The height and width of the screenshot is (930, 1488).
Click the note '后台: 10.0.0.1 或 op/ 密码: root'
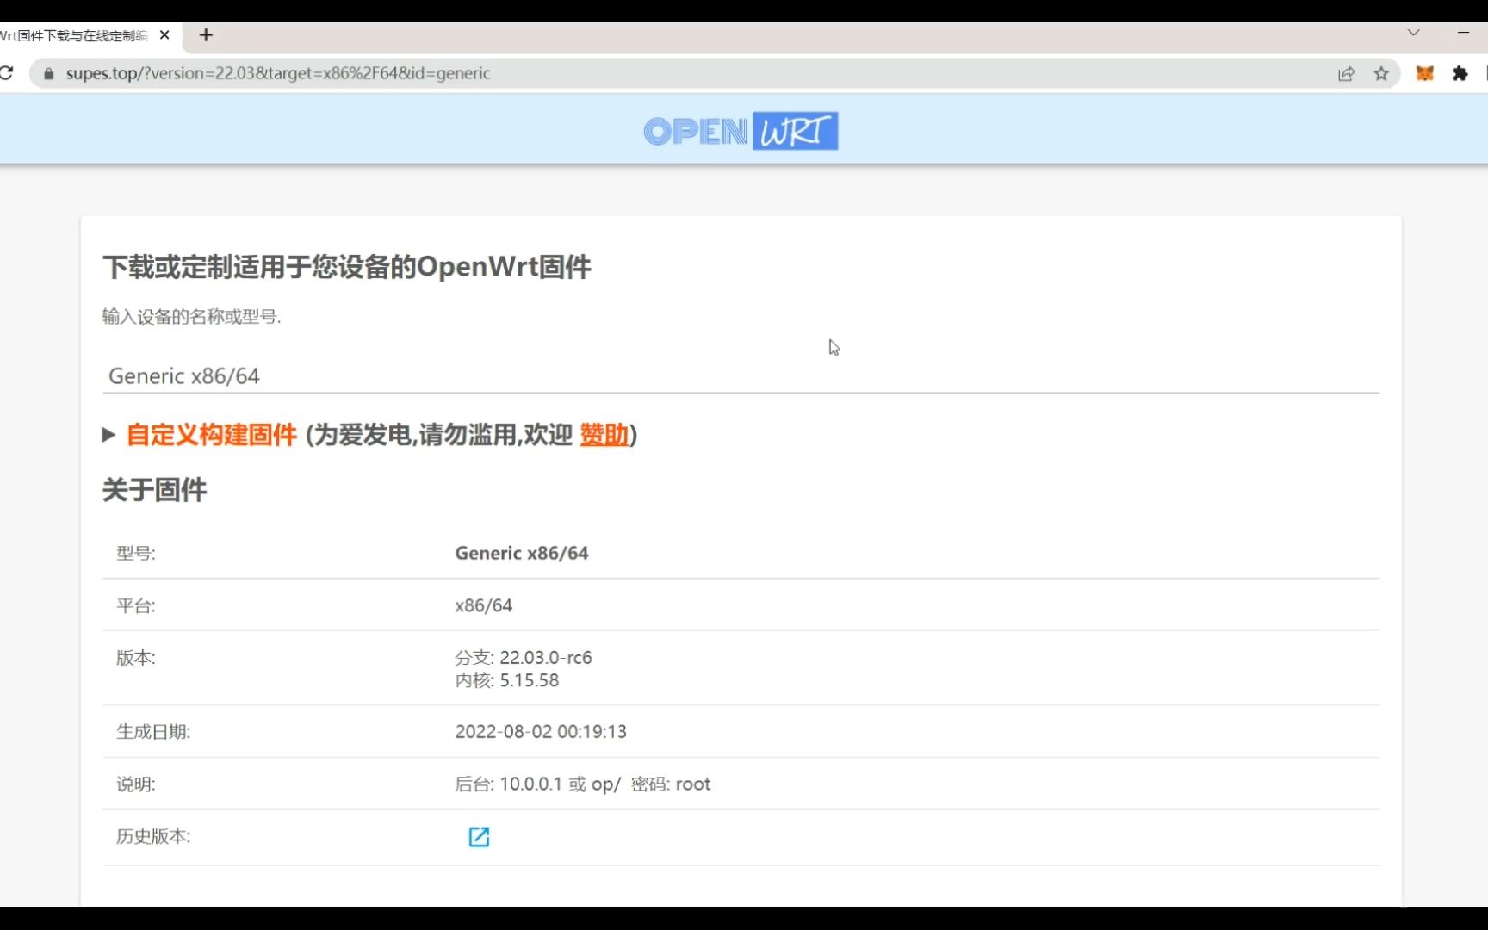[583, 784]
